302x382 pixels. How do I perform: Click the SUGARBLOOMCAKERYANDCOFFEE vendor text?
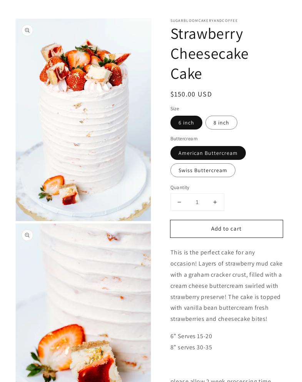204,21
